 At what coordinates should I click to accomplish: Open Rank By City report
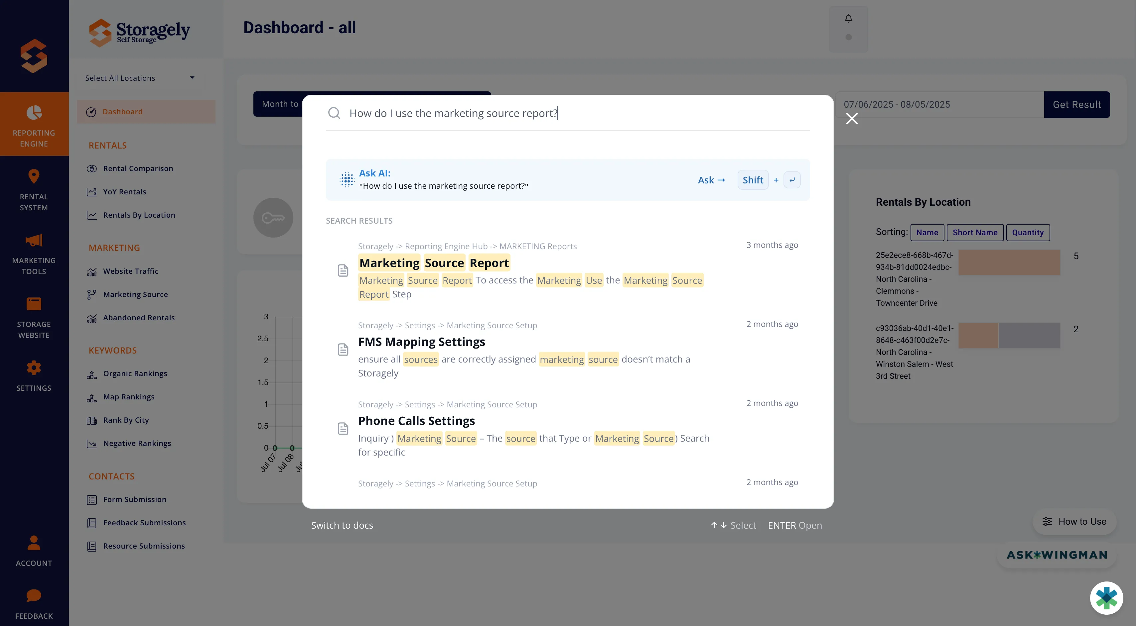click(126, 420)
